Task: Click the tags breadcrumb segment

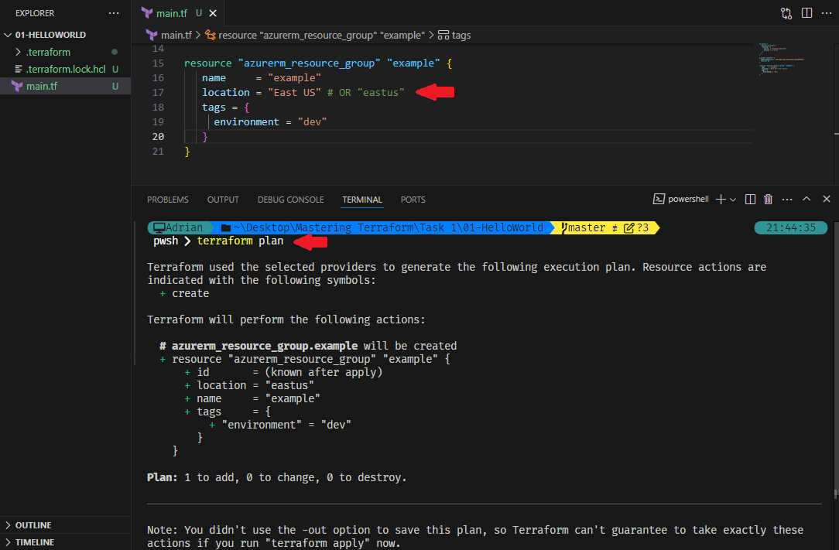Action: point(461,36)
